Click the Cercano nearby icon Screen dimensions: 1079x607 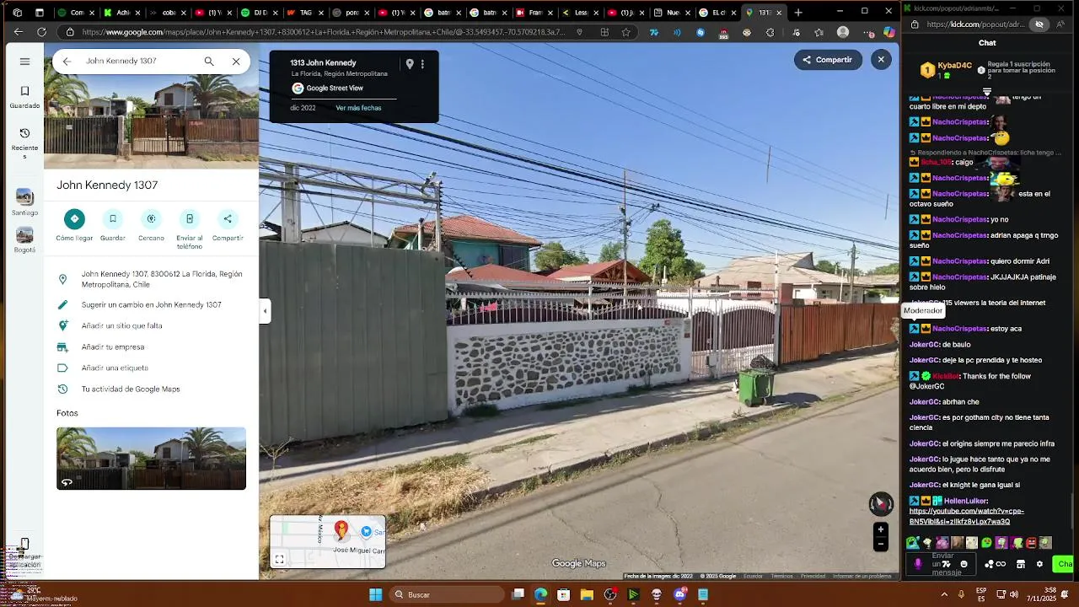tap(151, 218)
